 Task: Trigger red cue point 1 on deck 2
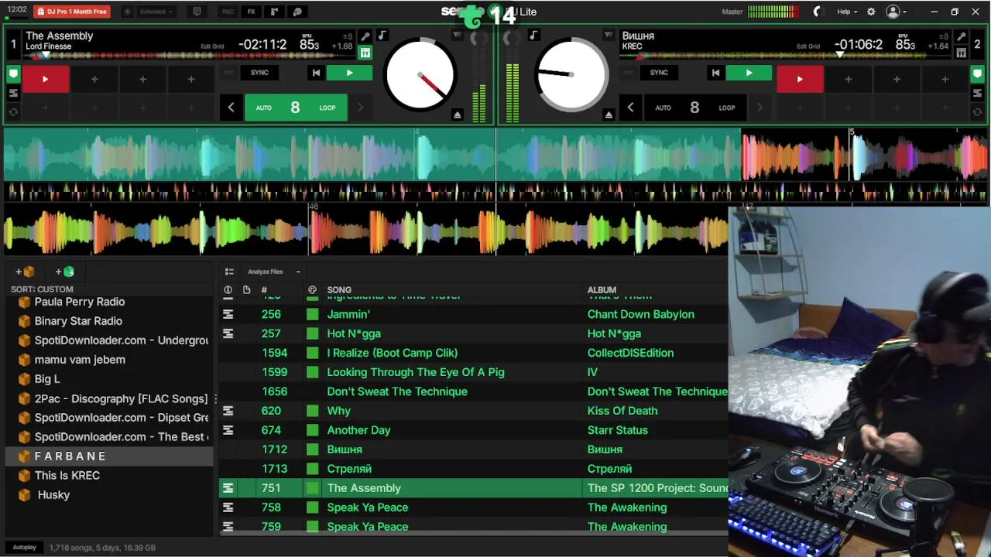[x=800, y=79]
